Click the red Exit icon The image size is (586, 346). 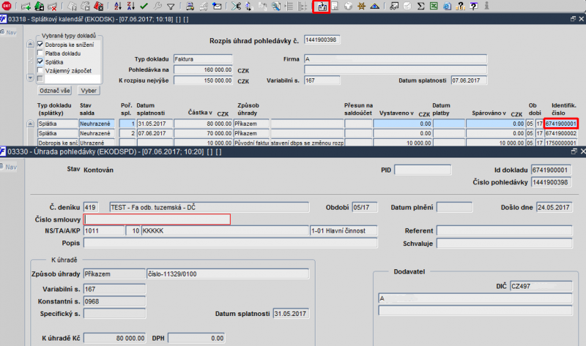[x=7, y=6]
